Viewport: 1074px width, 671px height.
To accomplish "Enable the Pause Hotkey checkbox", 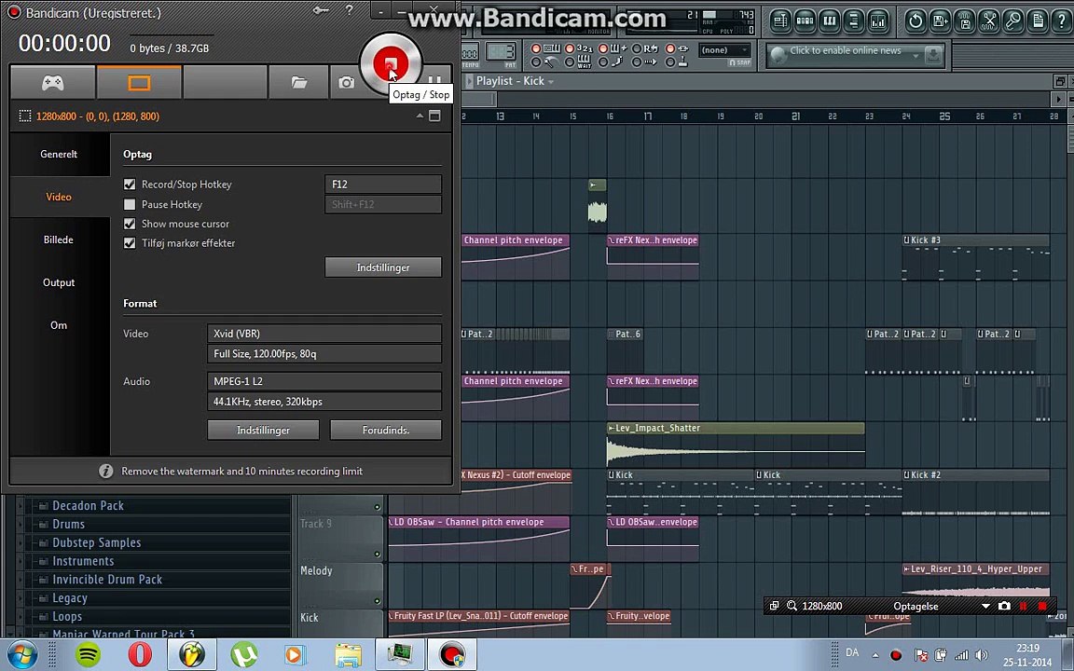I will (130, 204).
